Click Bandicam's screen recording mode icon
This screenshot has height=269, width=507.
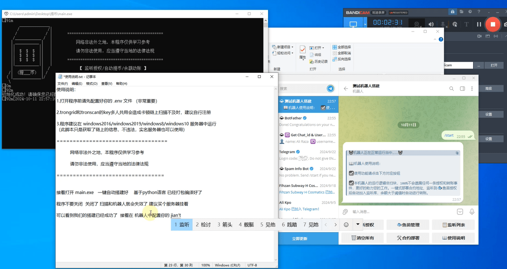coord(353,24)
